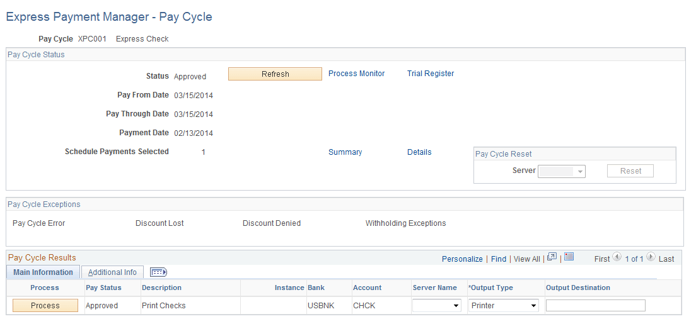Click the 'Pay Cycle Exceptions' section header

pyautogui.click(x=44, y=204)
